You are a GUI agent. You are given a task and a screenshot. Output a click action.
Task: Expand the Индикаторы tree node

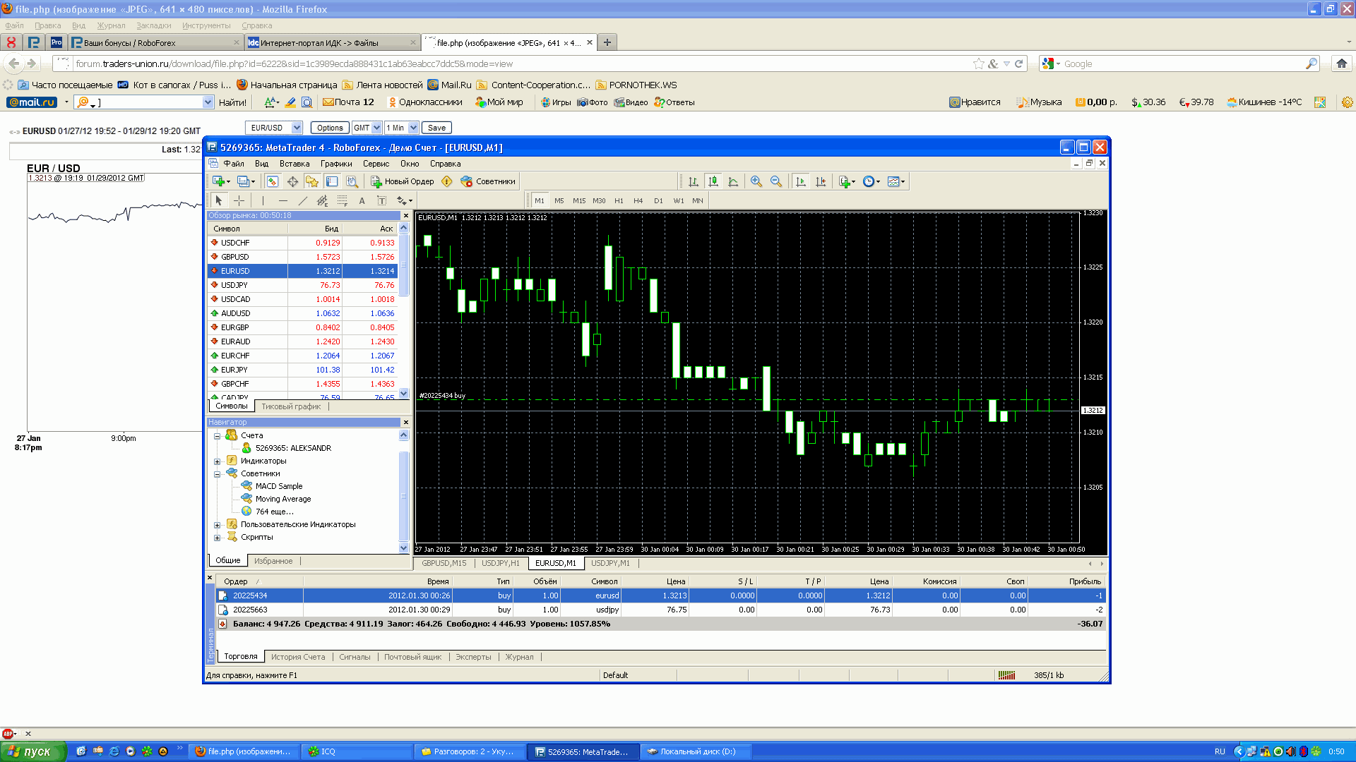click(218, 461)
